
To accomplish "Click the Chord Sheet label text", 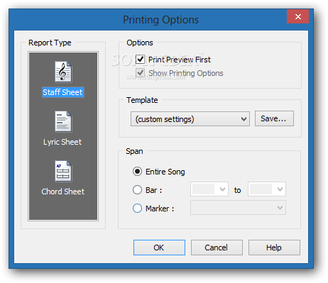I will tap(63, 192).
